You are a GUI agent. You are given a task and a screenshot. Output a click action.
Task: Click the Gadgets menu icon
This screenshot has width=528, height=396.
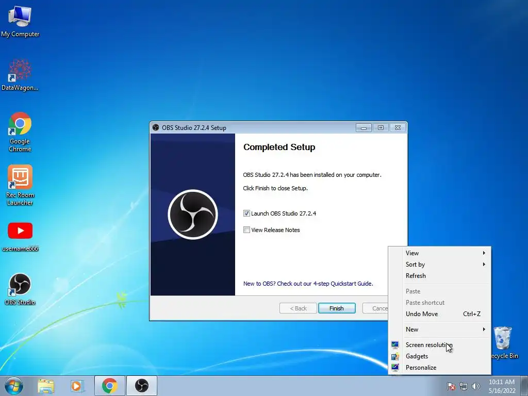click(395, 356)
